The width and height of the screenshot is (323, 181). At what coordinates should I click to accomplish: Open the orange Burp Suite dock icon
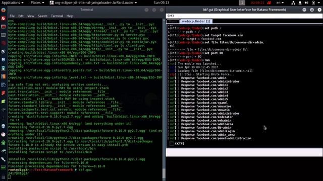(x=4, y=76)
